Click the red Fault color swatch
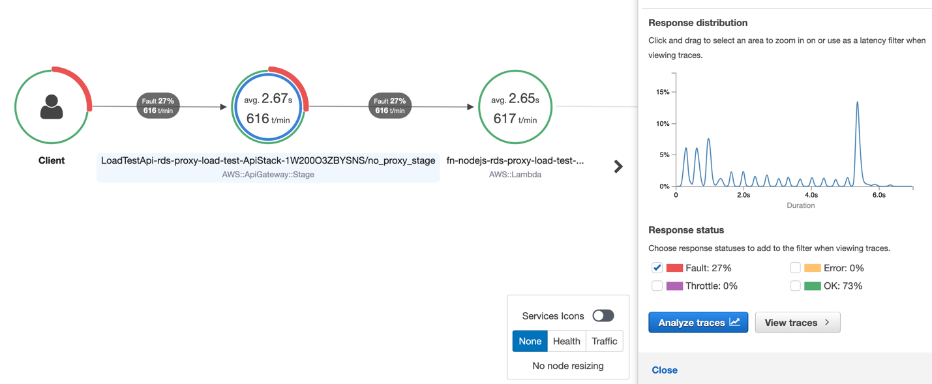The height and width of the screenshot is (384, 932). coord(674,268)
